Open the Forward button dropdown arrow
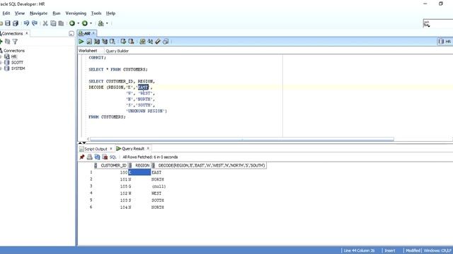 91,23
